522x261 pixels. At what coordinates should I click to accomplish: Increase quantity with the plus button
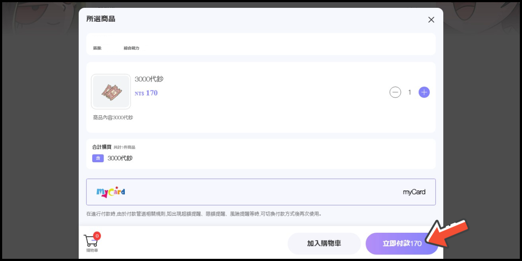424,92
